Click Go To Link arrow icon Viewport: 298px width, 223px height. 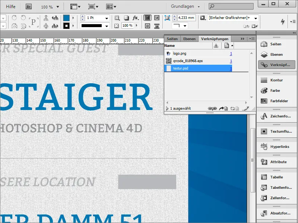coord(223,109)
